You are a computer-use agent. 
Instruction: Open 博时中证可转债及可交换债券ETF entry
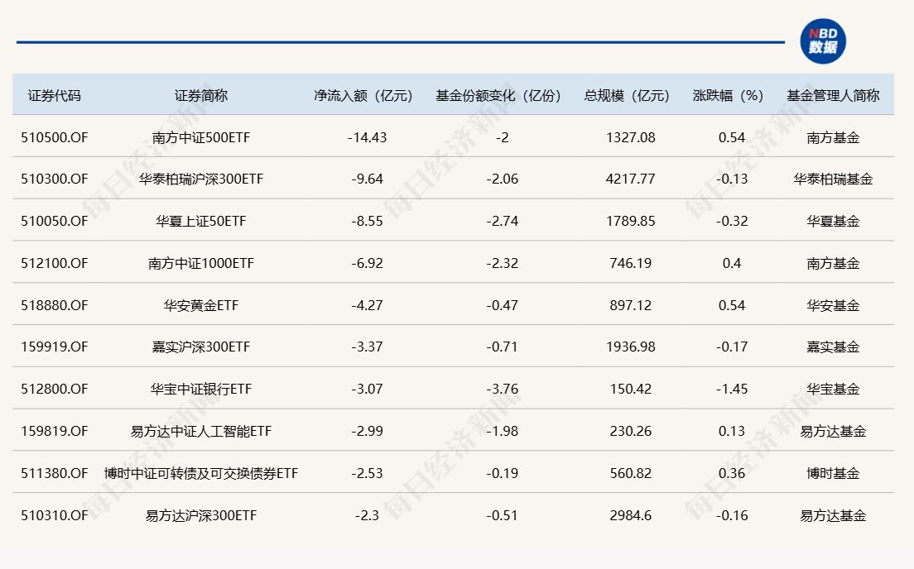pos(201,473)
